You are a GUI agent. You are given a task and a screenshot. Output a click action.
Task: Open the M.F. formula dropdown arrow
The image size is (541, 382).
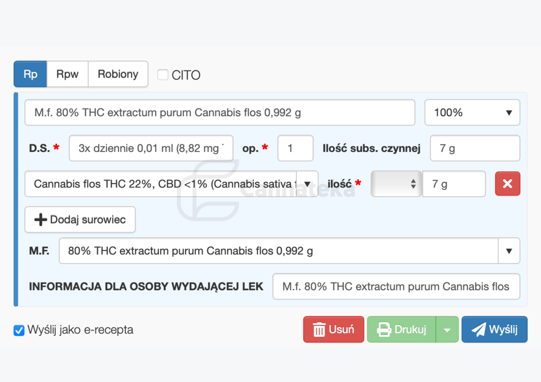coord(509,251)
